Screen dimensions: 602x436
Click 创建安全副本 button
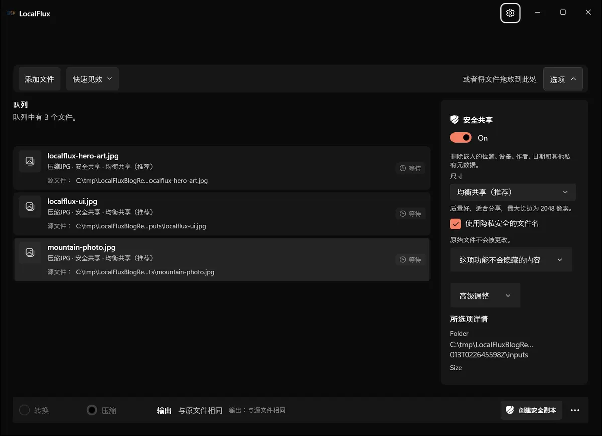point(531,410)
